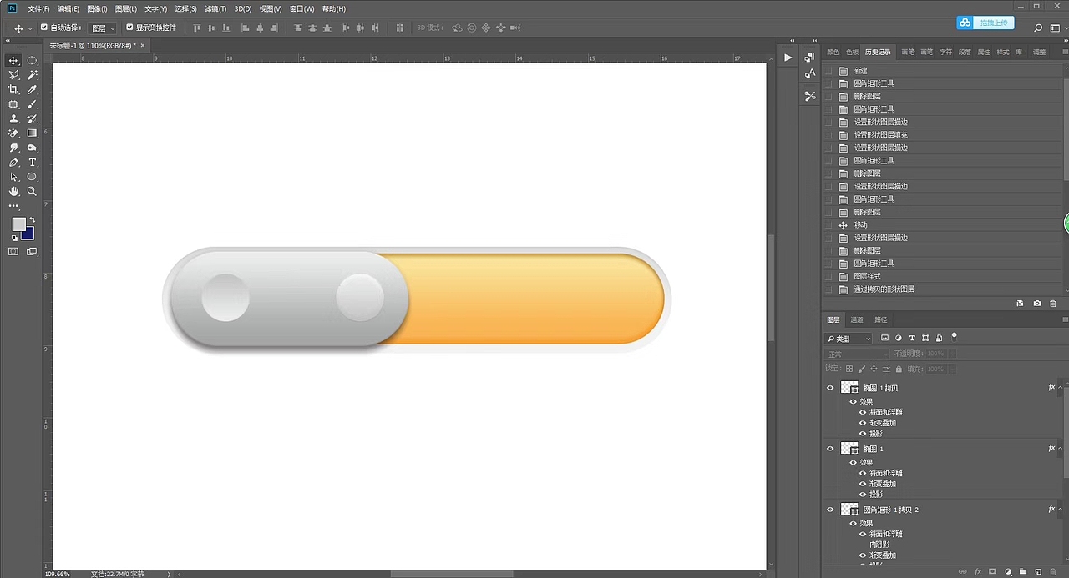Switch to the 路径 tab
This screenshot has height=578, width=1069.
881,319
